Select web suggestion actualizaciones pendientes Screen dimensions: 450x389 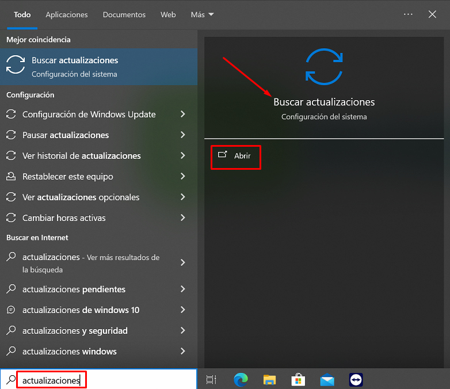(99, 289)
